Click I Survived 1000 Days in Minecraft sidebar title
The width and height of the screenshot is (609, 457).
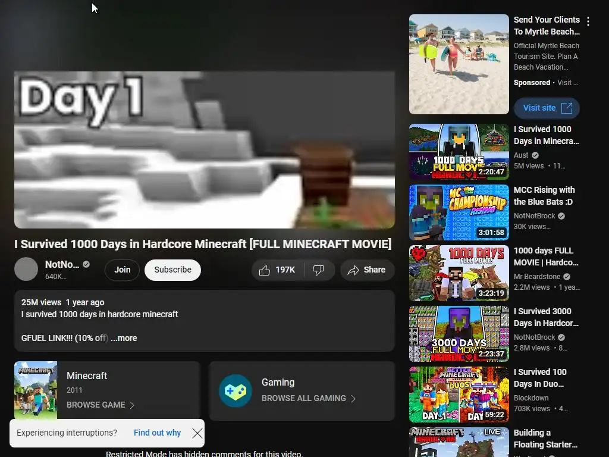pos(546,135)
